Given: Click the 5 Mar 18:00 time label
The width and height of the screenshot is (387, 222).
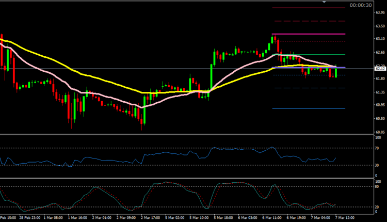Looking at the screenshot, I should click(x=222, y=218).
